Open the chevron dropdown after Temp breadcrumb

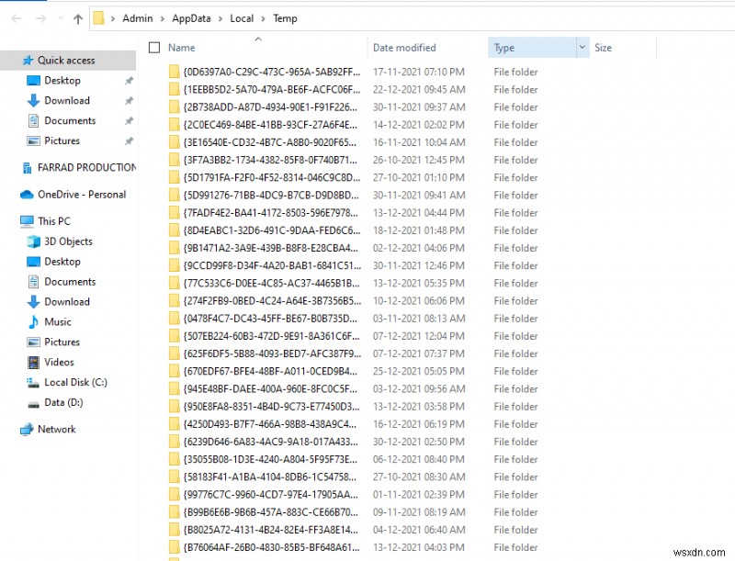pyautogui.click(x=308, y=17)
